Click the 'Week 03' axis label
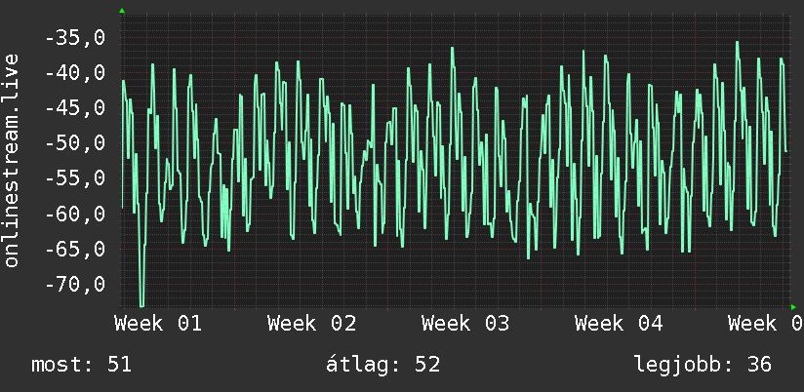 [465, 324]
